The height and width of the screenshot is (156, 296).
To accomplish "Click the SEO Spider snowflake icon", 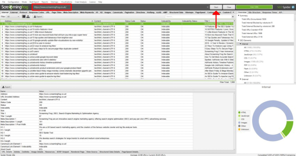I will (293, 7).
